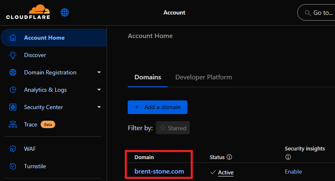Click the Go to search field
The width and height of the screenshot is (335, 181).
click(317, 13)
